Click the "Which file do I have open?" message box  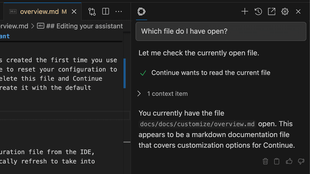221,31
